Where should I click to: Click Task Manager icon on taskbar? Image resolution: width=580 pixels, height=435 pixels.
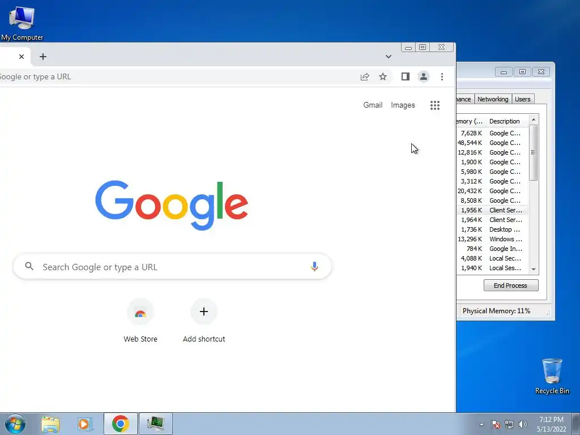[x=155, y=424]
